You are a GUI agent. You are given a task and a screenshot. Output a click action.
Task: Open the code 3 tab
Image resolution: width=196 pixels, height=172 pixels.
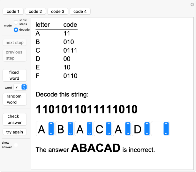(57, 11)
